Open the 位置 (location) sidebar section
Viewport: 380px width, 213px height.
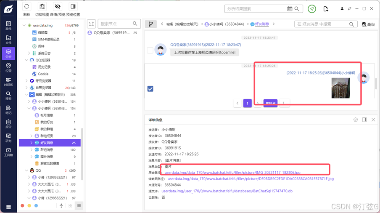click(8, 68)
